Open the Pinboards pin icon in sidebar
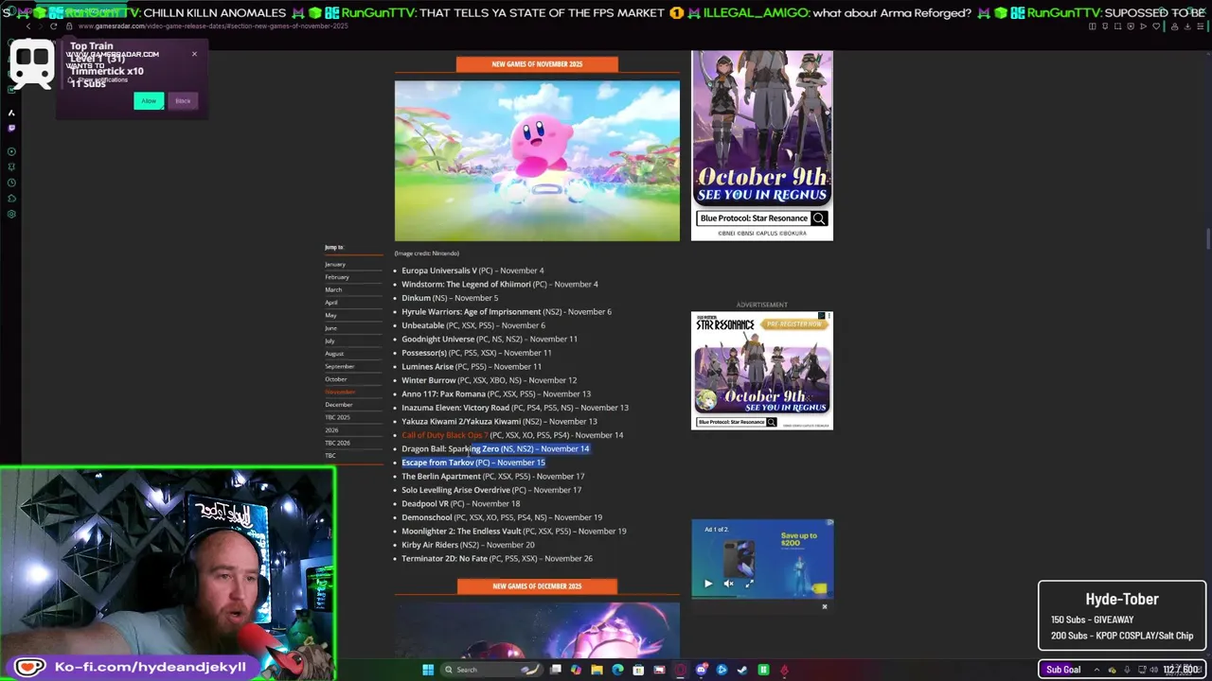The height and width of the screenshot is (681, 1212). (x=11, y=167)
